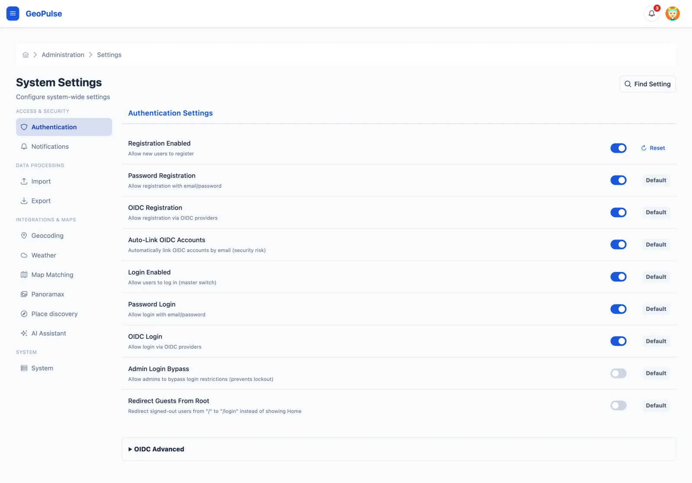Open Geocoding settings section
Screen dimensions: 692x483
point(64,236)
